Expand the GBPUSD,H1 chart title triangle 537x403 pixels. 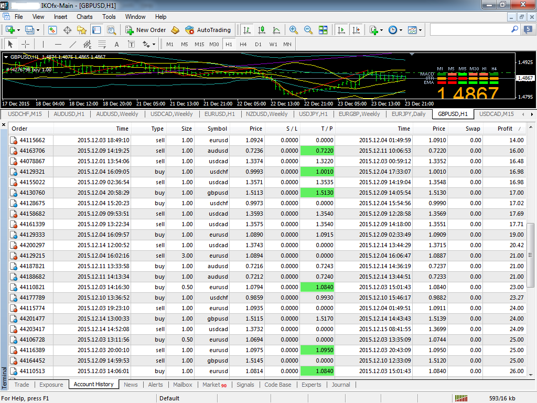[6, 57]
